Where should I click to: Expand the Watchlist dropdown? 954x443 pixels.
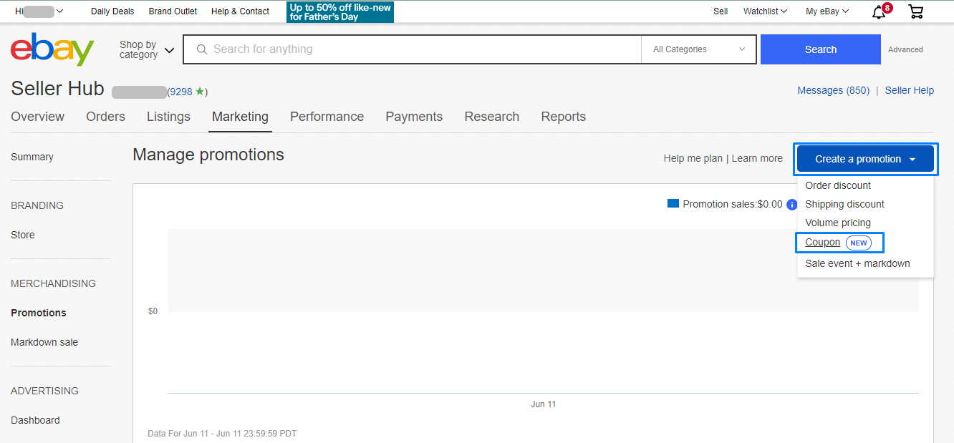766,11
